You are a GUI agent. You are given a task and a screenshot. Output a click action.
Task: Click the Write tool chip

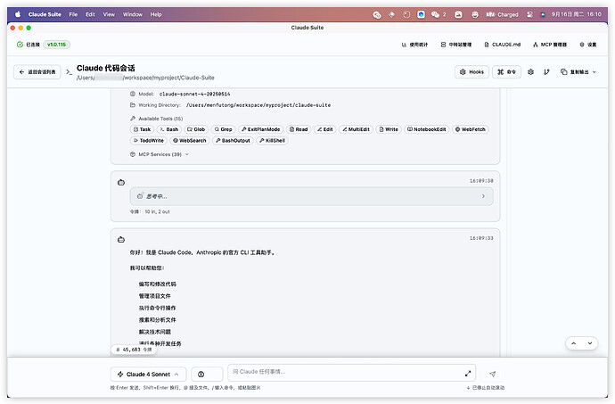[389, 129]
